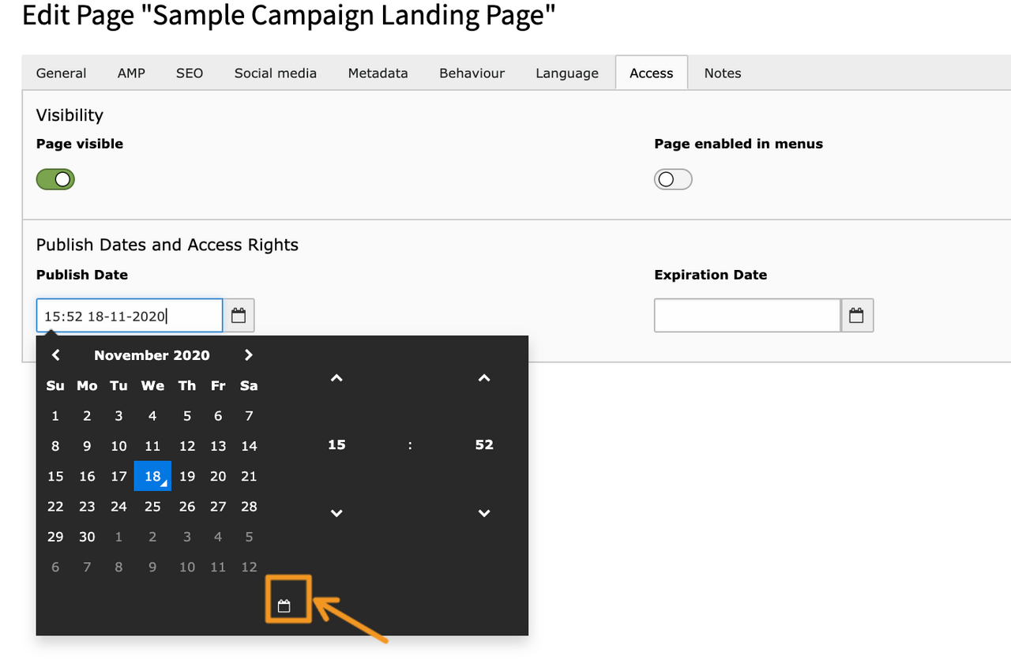The width and height of the screenshot is (1011, 671).
Task: Click the Publish Date text field
Action: 129,315
